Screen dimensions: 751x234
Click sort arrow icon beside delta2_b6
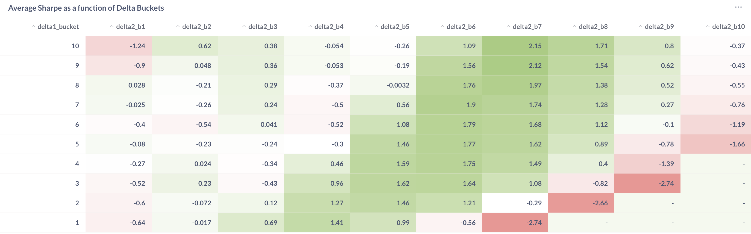coord(442,26)
